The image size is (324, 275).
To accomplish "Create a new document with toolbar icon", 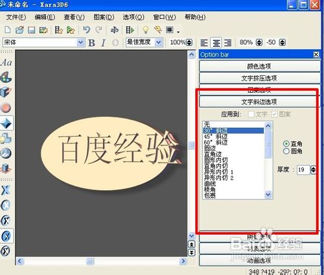I will (8, 30).
